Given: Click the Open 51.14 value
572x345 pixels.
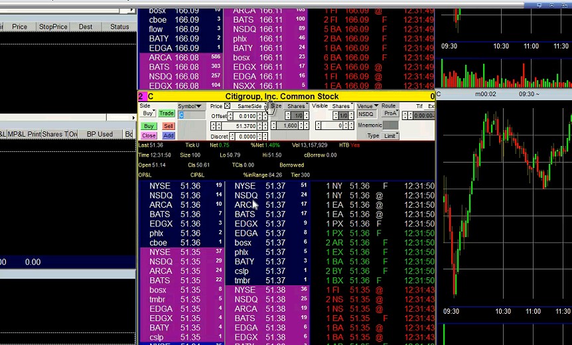Looking at the screenshot, I should (152, 165).
